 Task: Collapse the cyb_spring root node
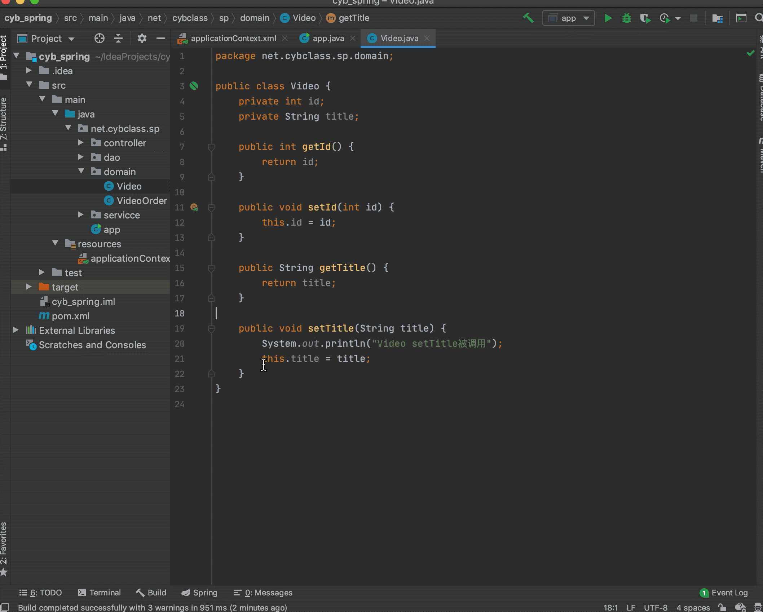[16, 56]
